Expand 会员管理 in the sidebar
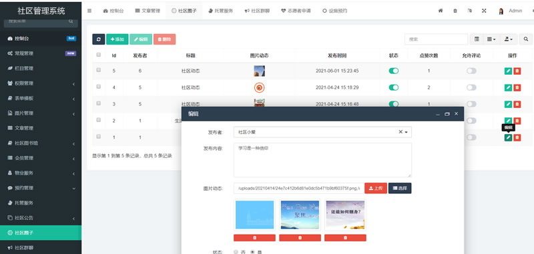The width and height of the screenshot is (534, 254). [x=41, y=158]
